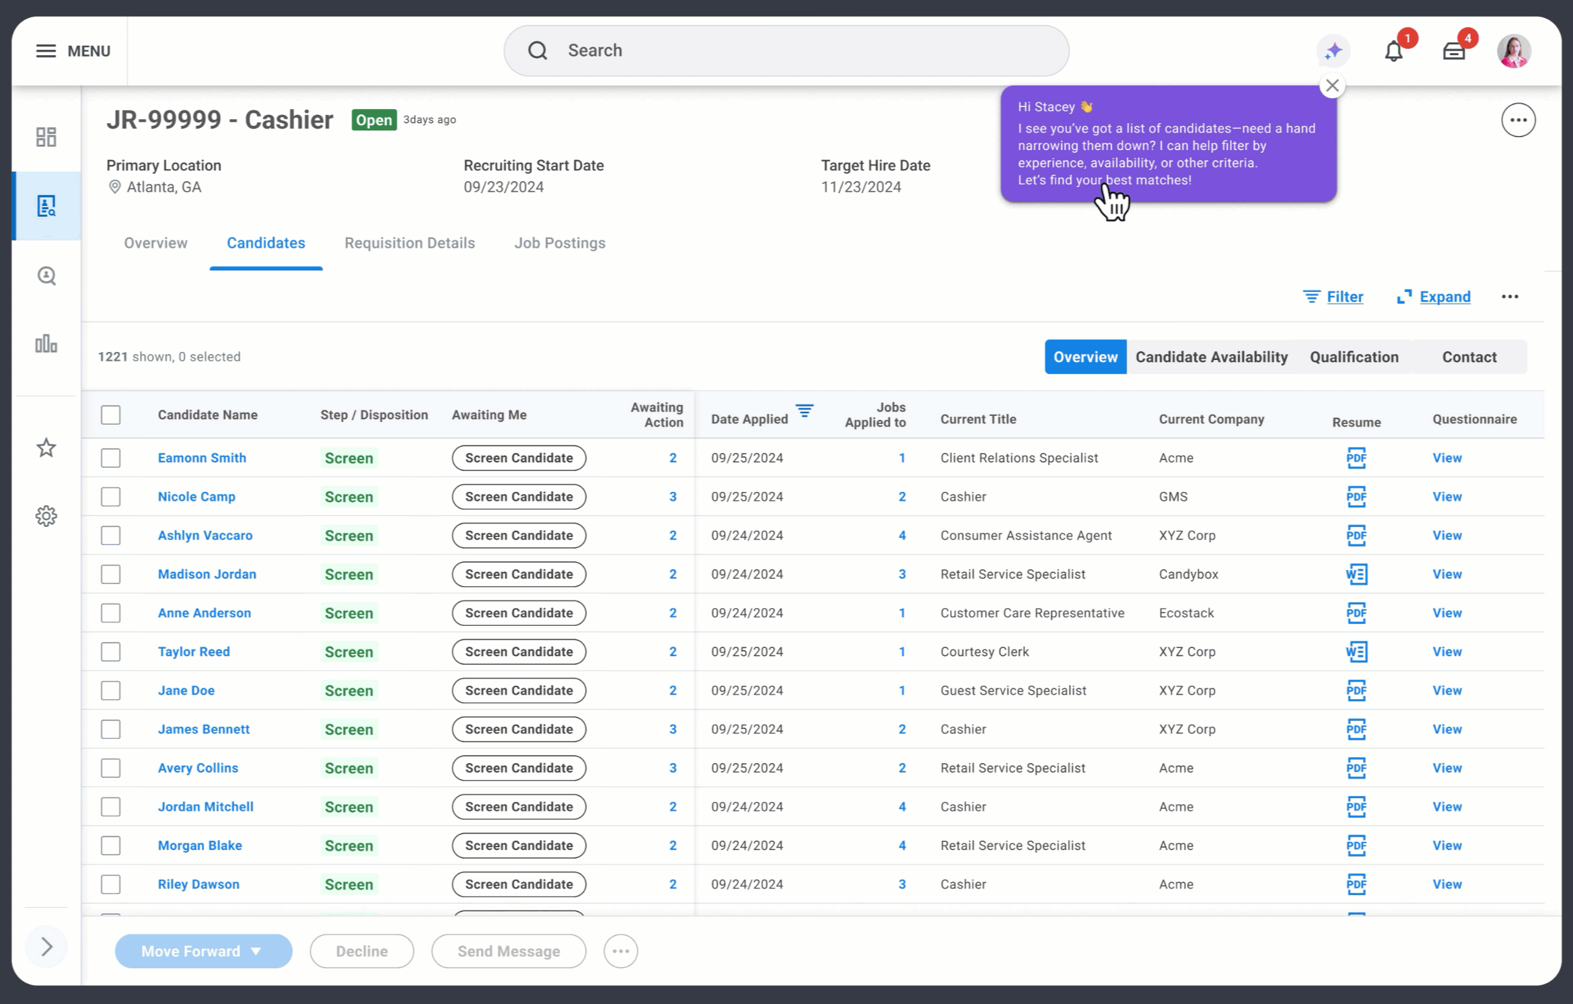
Task: Click Avery Collins awaiting action count 3
Action: (672, 768)
